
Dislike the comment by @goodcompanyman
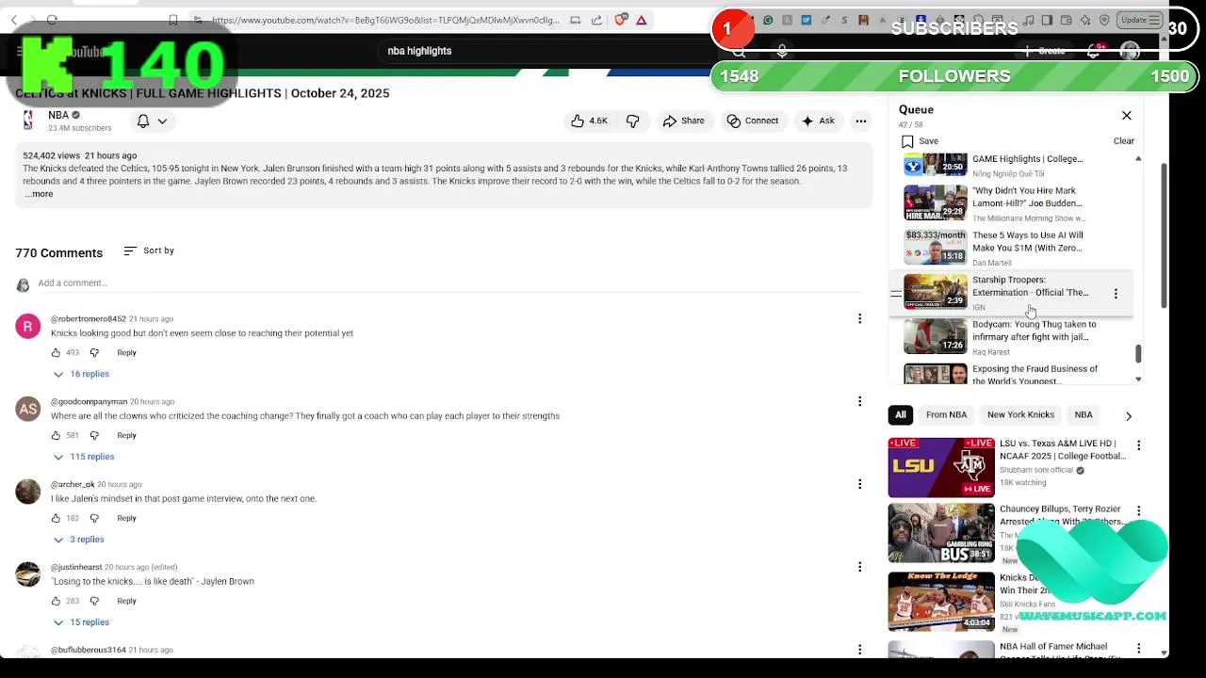94,435
